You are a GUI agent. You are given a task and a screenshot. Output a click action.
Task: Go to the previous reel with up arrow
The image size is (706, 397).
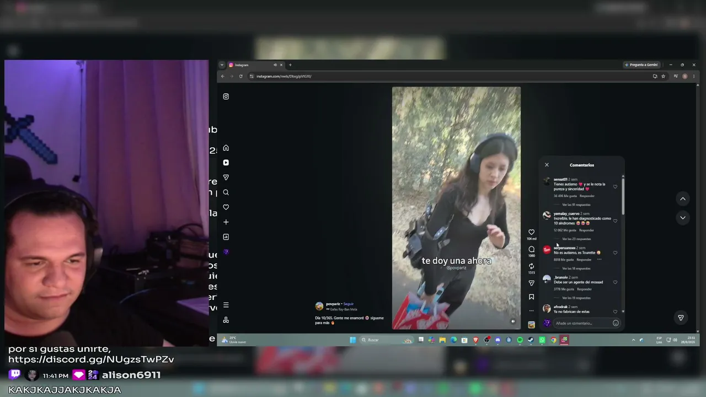[x=683, y=199]
